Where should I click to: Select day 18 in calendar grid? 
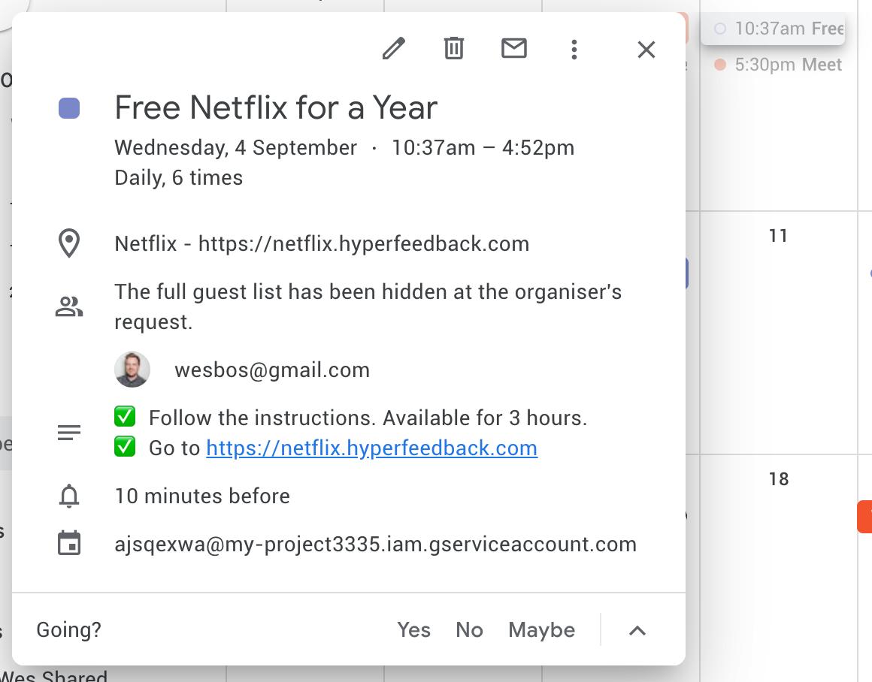779,479
